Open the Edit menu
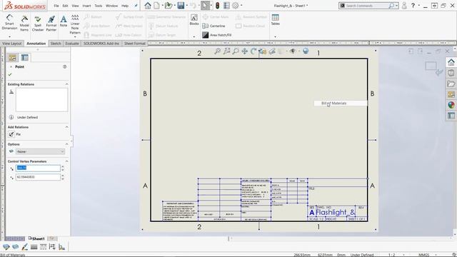 click(65, 6)
